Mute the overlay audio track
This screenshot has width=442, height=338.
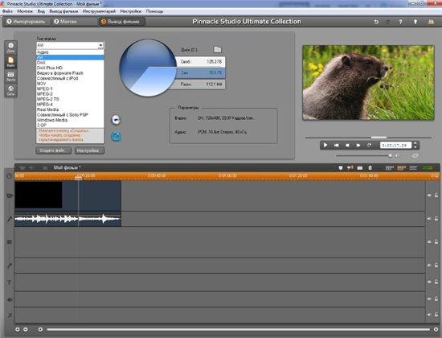pyautogui.click(x=429, y=265)
